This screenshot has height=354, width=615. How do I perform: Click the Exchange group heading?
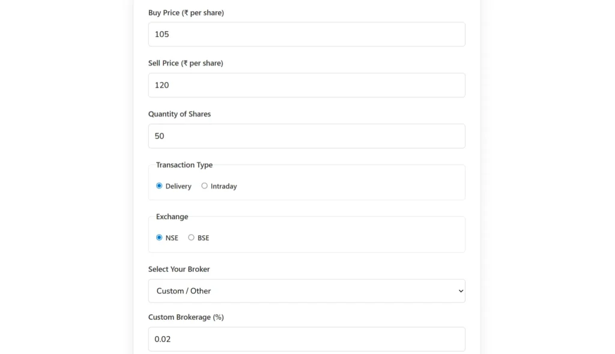tap(172, 217)
